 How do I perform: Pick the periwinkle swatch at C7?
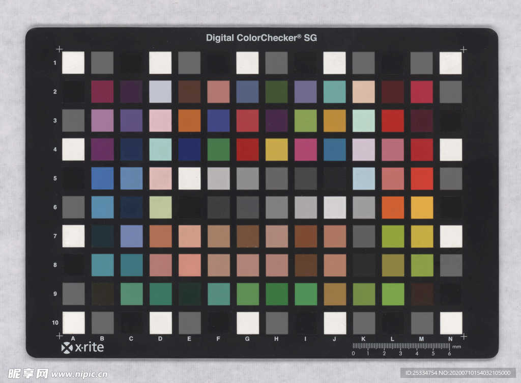point(132,236)
